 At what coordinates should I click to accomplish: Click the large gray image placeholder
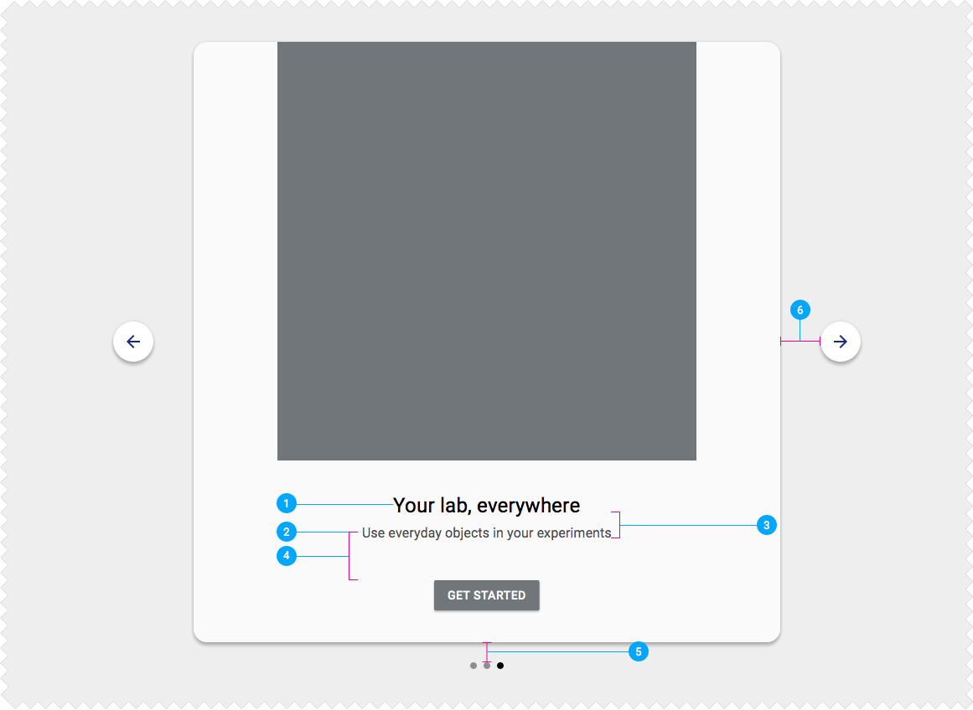coord(486,251)
